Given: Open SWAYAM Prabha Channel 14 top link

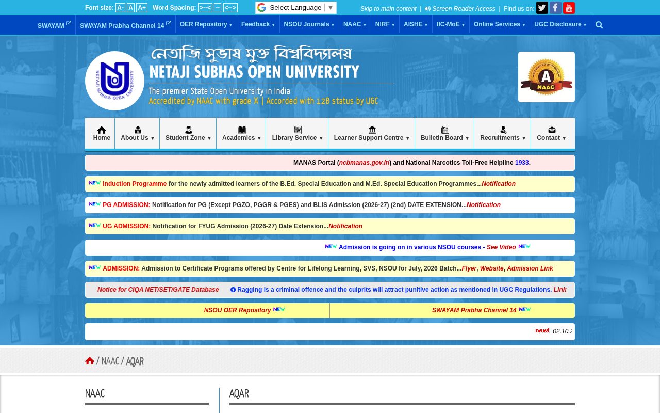Looking at the screenshot, I should pos(125,25).
